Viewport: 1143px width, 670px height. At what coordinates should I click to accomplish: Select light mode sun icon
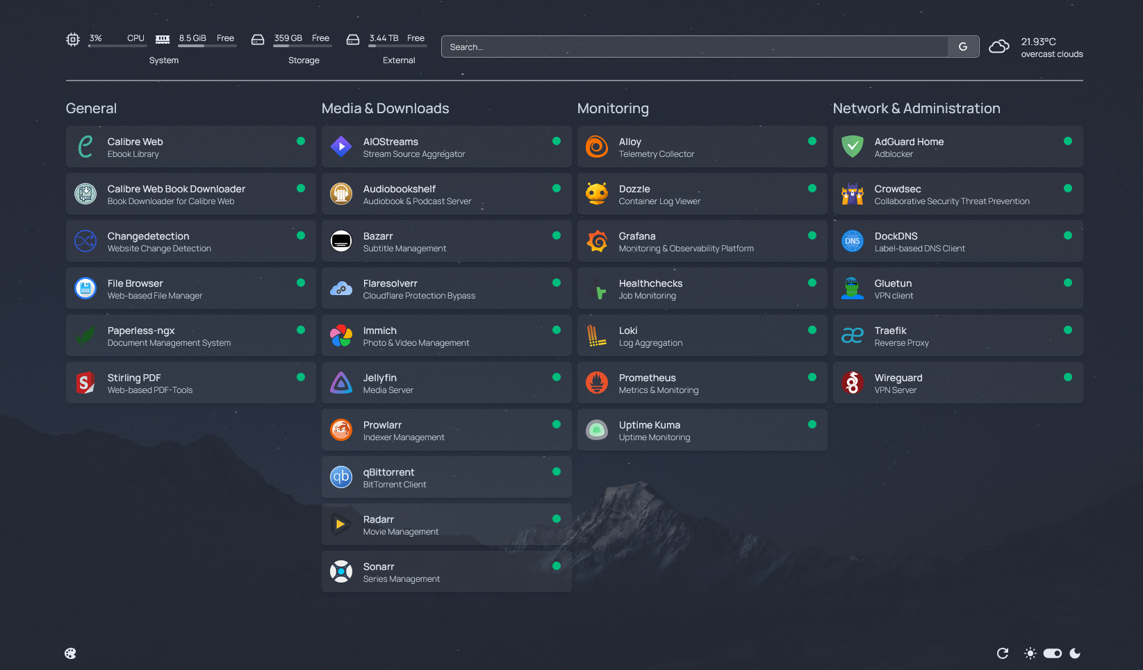click(1030, 653)
